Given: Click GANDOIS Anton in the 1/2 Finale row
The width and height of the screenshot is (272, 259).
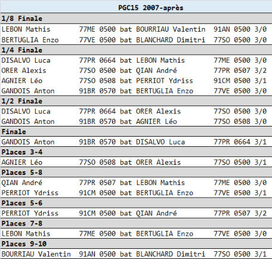Looking at the screenshot, I should 28,121.
